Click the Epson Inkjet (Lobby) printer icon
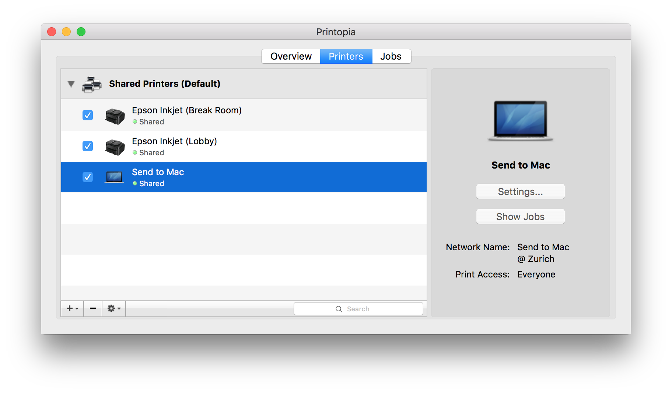672x393 pixels. pyautogui.click(x=115, y=147)
